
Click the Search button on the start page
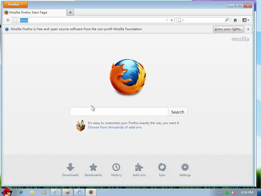[178, 112]
